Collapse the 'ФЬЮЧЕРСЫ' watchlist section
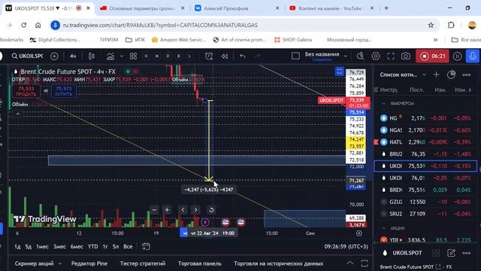481x271 pixels. pyautogui.click(x=383, y=104)
